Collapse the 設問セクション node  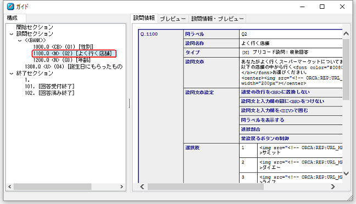coord(12,34)
